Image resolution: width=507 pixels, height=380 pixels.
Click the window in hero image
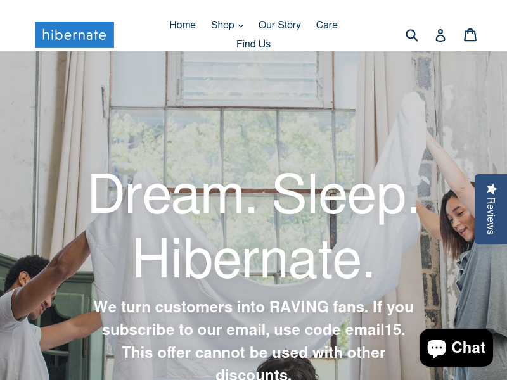[x=233, y=136]
